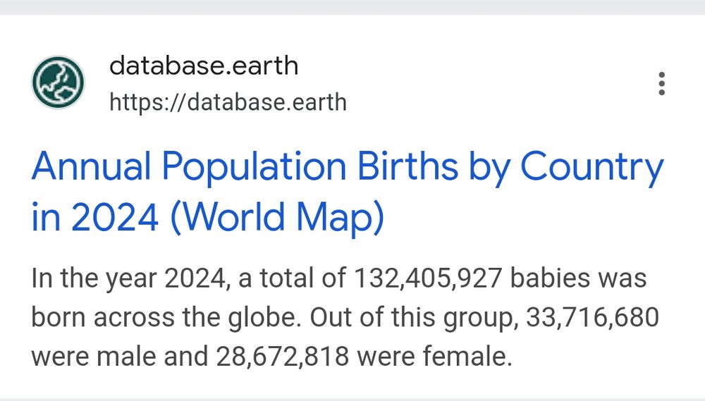Screen dimensions: 705x401
Task: Click the word "Annual" in the headline
Action: pos(91,167)
